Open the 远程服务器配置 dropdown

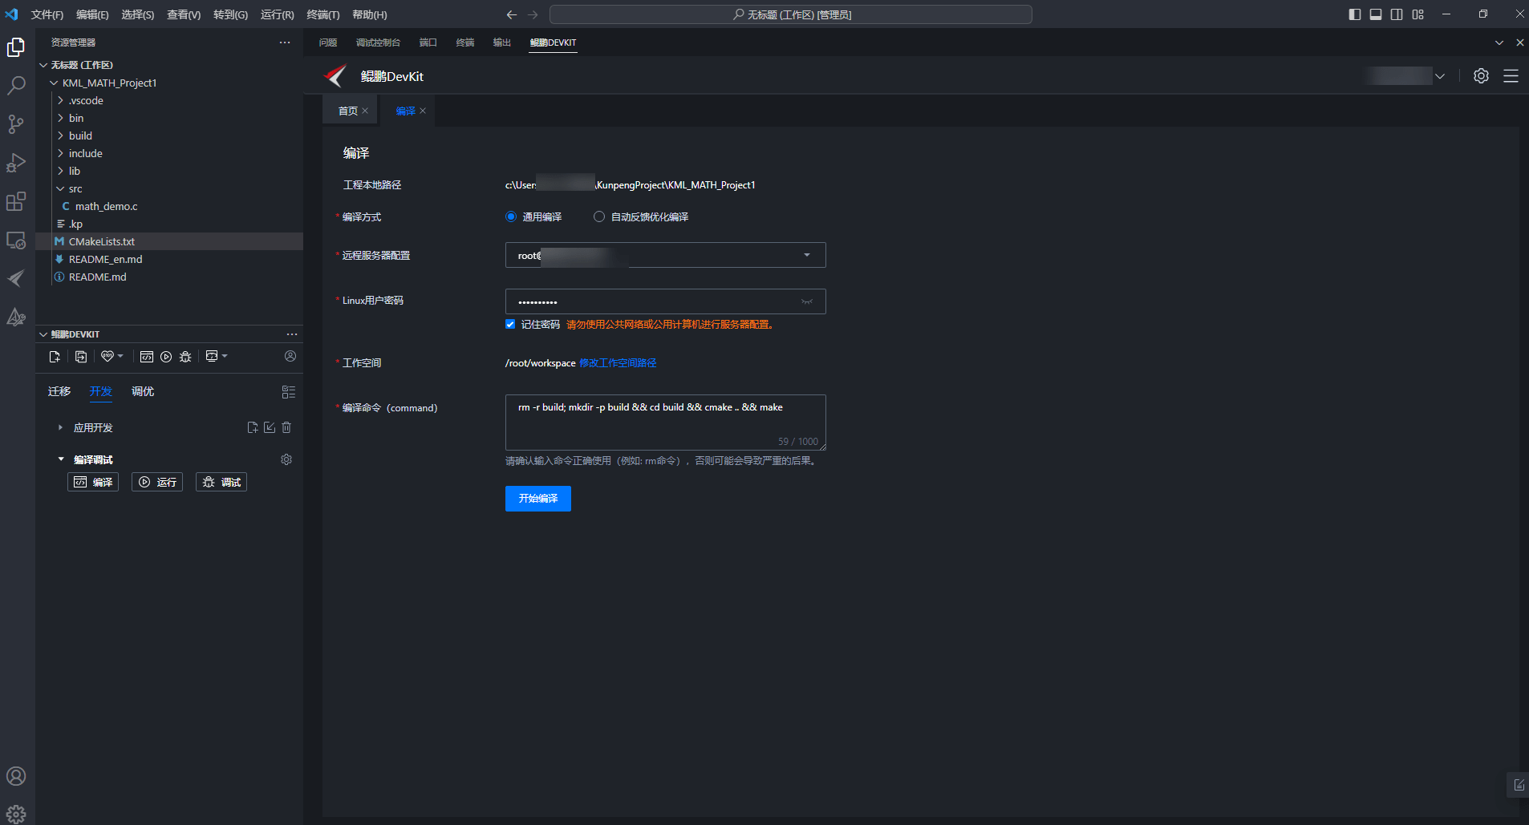tap(666, 255)
